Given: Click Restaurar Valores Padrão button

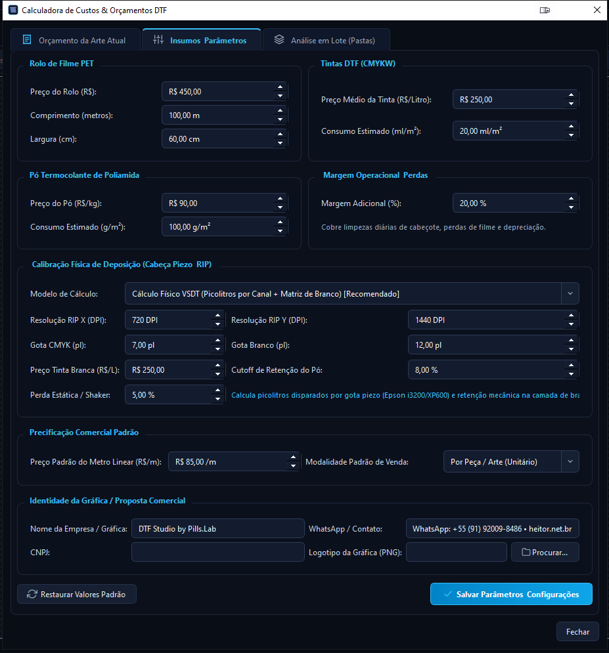Looking at the screenshot, I should 77,595.
